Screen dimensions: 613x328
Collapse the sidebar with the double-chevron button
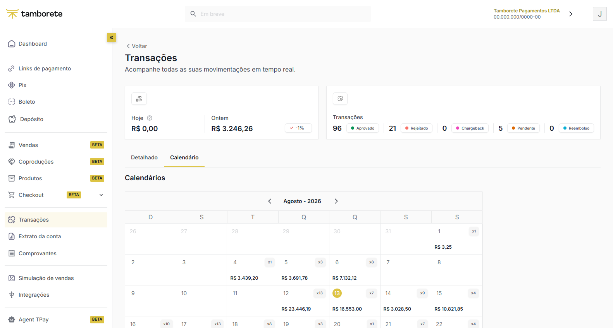(112, 38)
